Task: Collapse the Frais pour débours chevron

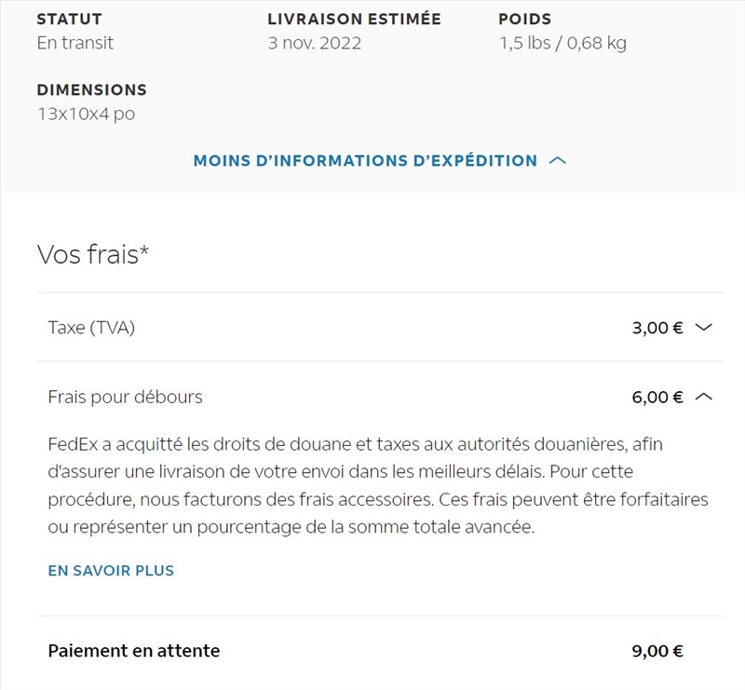Action: click(704, 398)
